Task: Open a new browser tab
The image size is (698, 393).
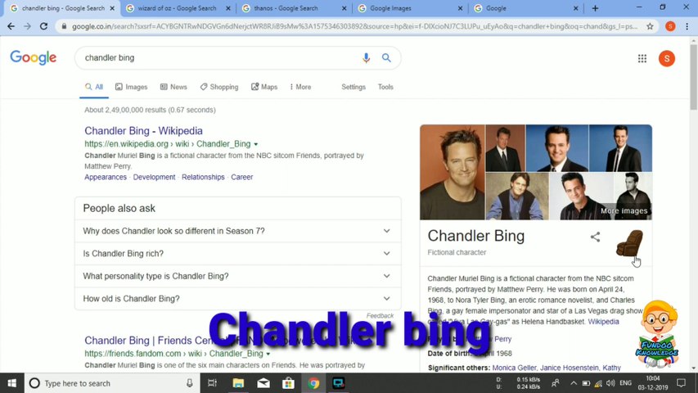Action: point(595,8)
